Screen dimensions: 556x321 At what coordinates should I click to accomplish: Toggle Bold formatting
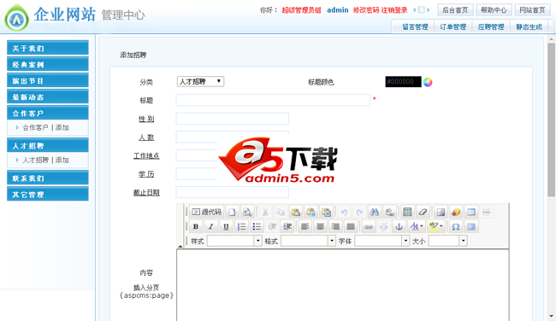tap(196, 226)
